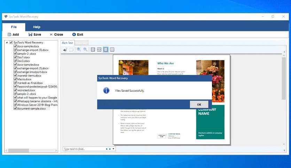Open the find options dropdown arrow
Screen dimensions: 291x168
113,149
